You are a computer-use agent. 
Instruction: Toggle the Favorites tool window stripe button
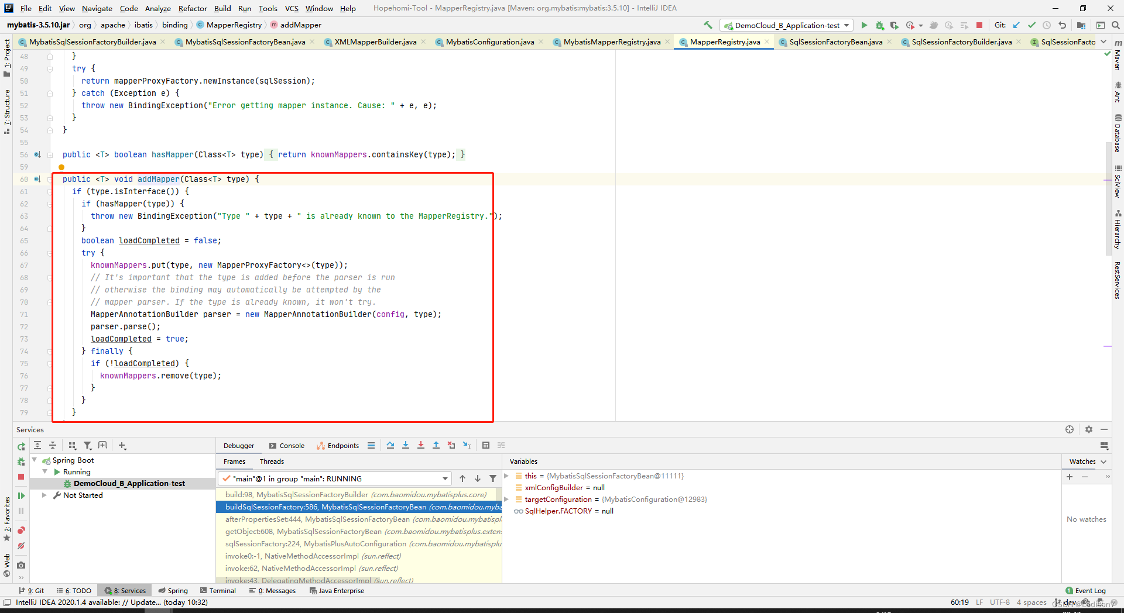pos(7,519)
